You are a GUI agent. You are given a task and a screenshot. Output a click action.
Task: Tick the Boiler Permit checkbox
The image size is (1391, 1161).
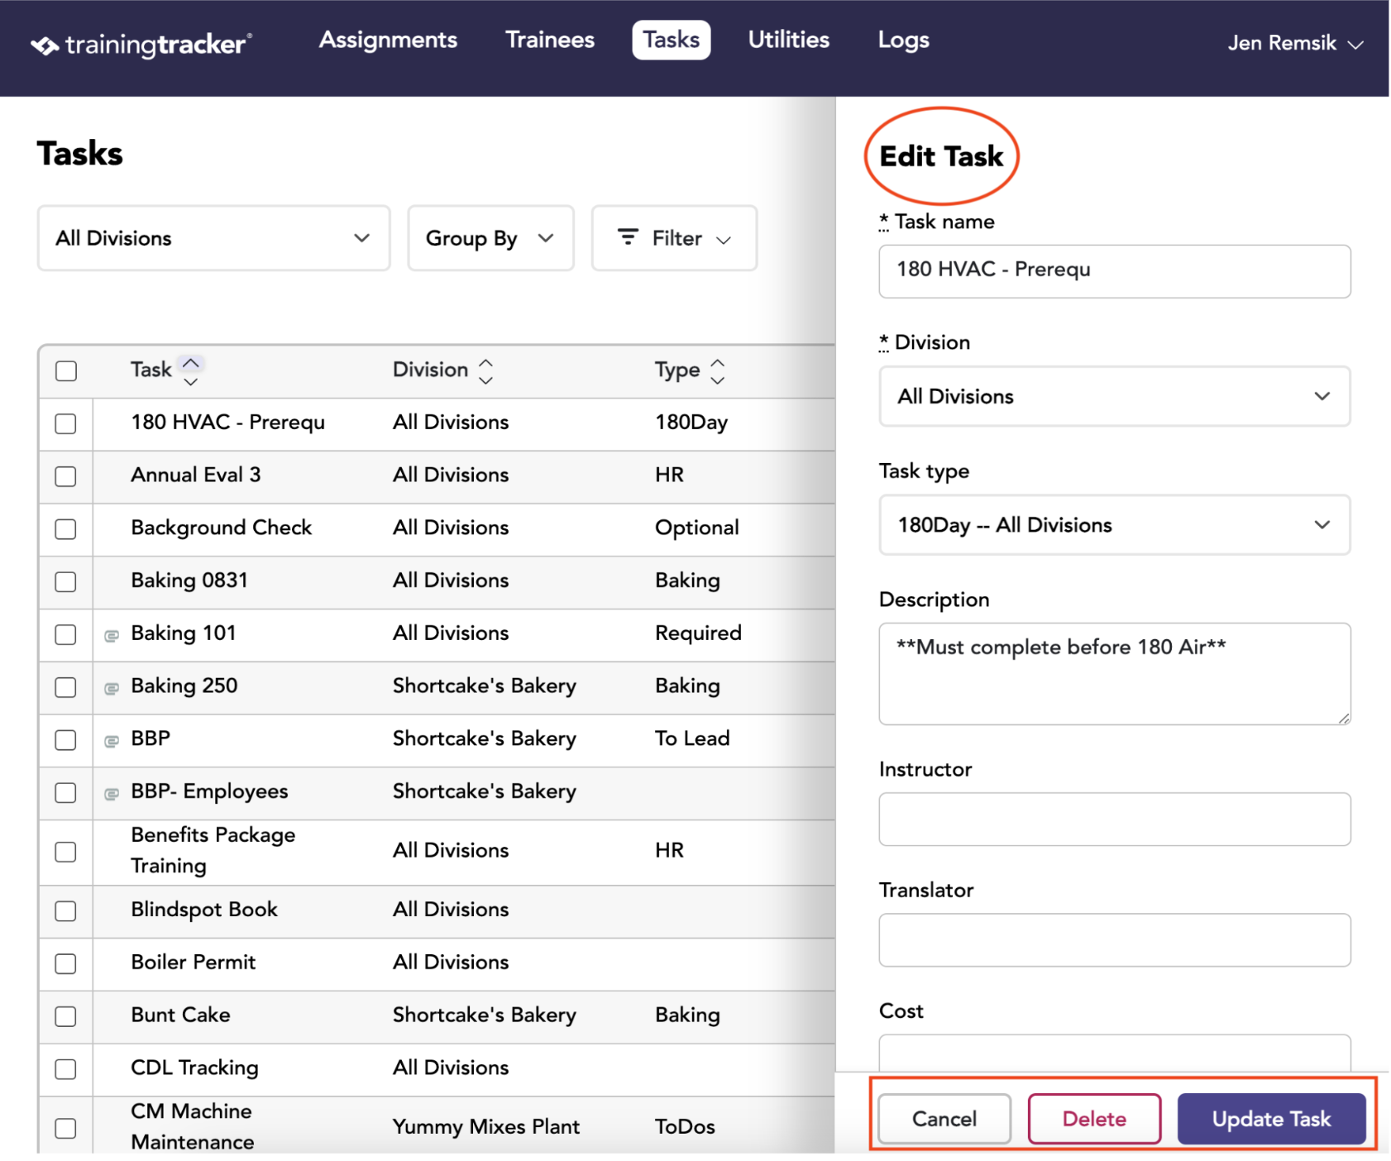(x=65, y=963)
